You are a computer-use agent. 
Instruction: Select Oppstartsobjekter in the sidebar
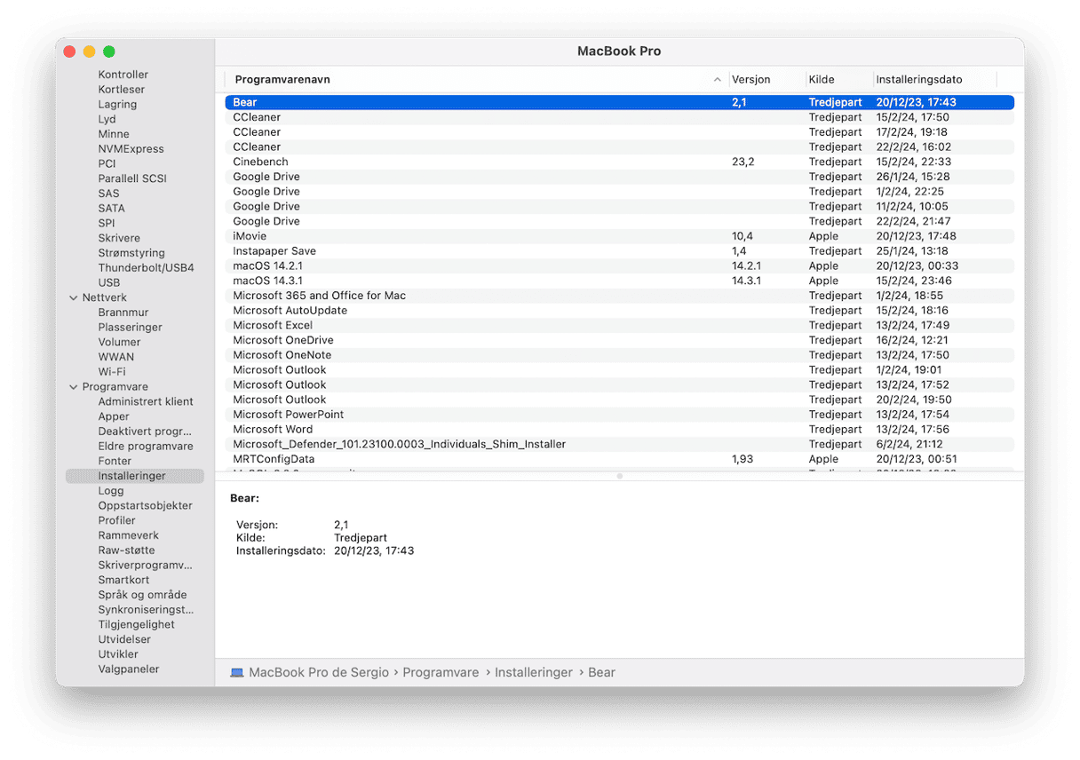[x=145, y=506]
